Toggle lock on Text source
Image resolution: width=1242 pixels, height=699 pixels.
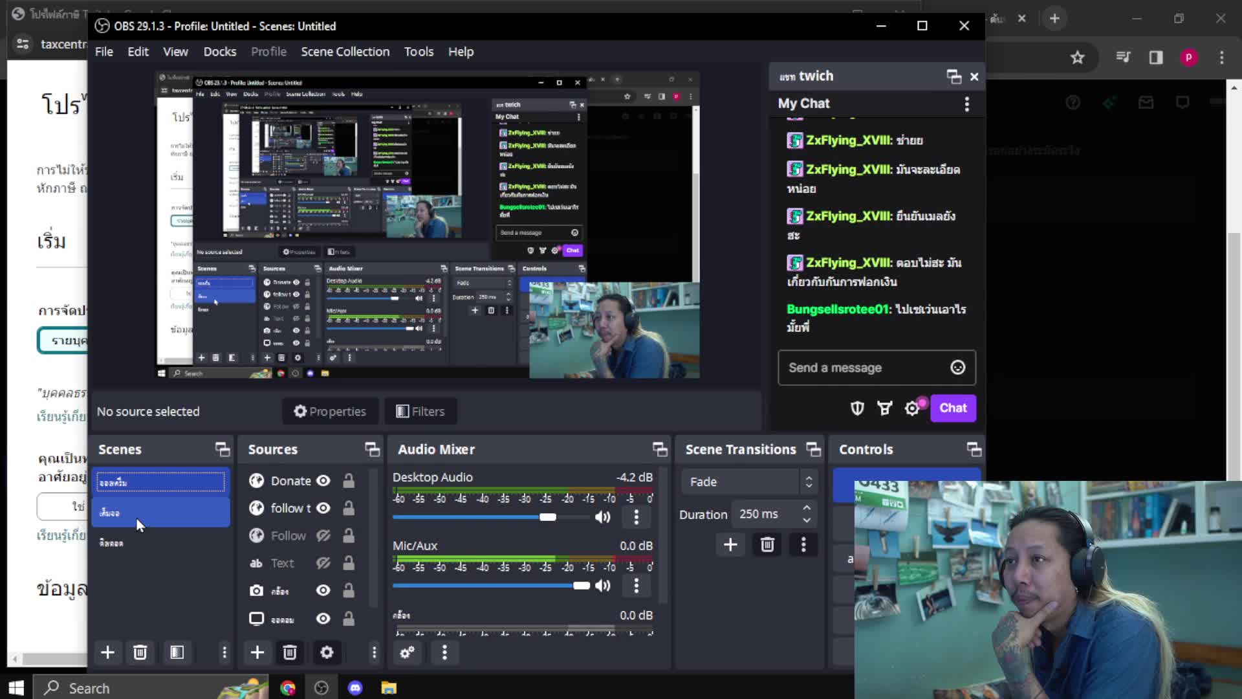coord(349,563)
